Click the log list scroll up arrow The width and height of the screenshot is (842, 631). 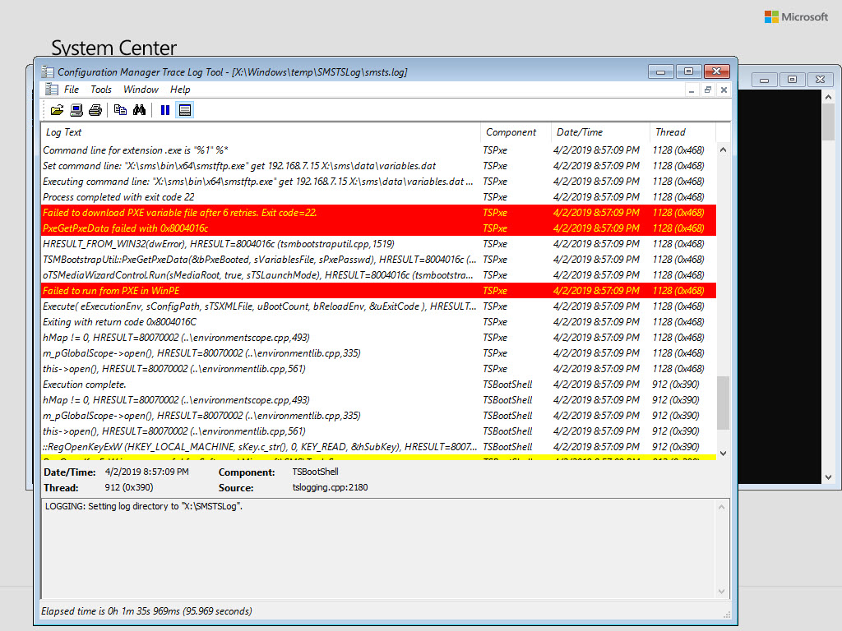pyautogui.click(x=724, y=150)
